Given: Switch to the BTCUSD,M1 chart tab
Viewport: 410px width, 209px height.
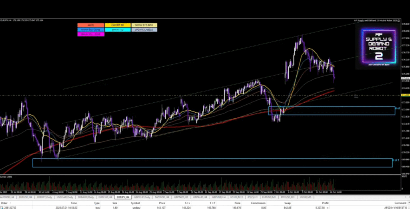Looking at the screenshot, I should 287,197.
